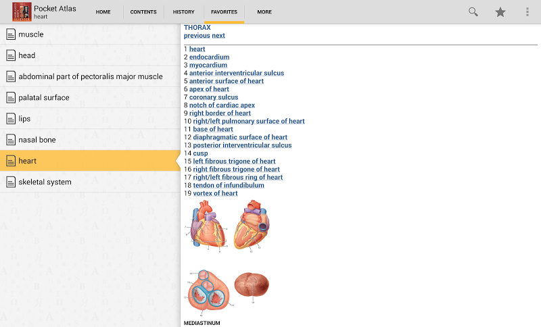Viewport: 541px width, 327px height.
Task: Select palatal surface favorite entry
Action: [x=44, y=97]
